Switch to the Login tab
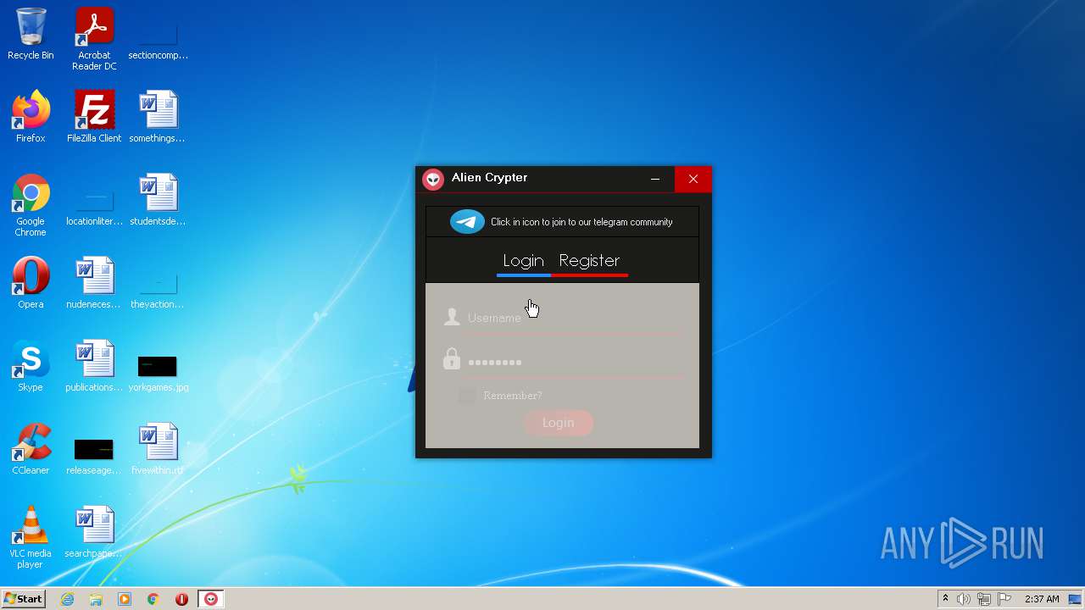The image size is (1085, 610). pos(523,260)
